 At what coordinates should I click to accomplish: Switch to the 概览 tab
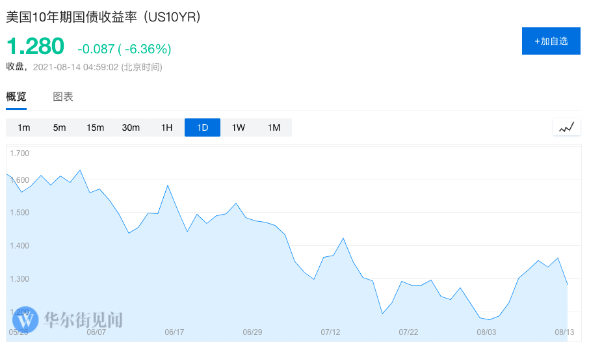16,97
